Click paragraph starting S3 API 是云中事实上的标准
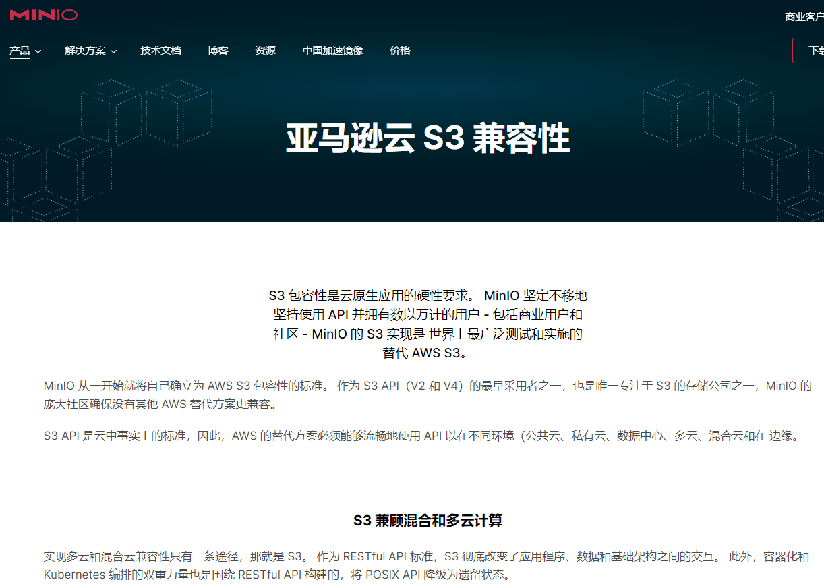This screenshot has height=588, width=824. coord(422,436)
